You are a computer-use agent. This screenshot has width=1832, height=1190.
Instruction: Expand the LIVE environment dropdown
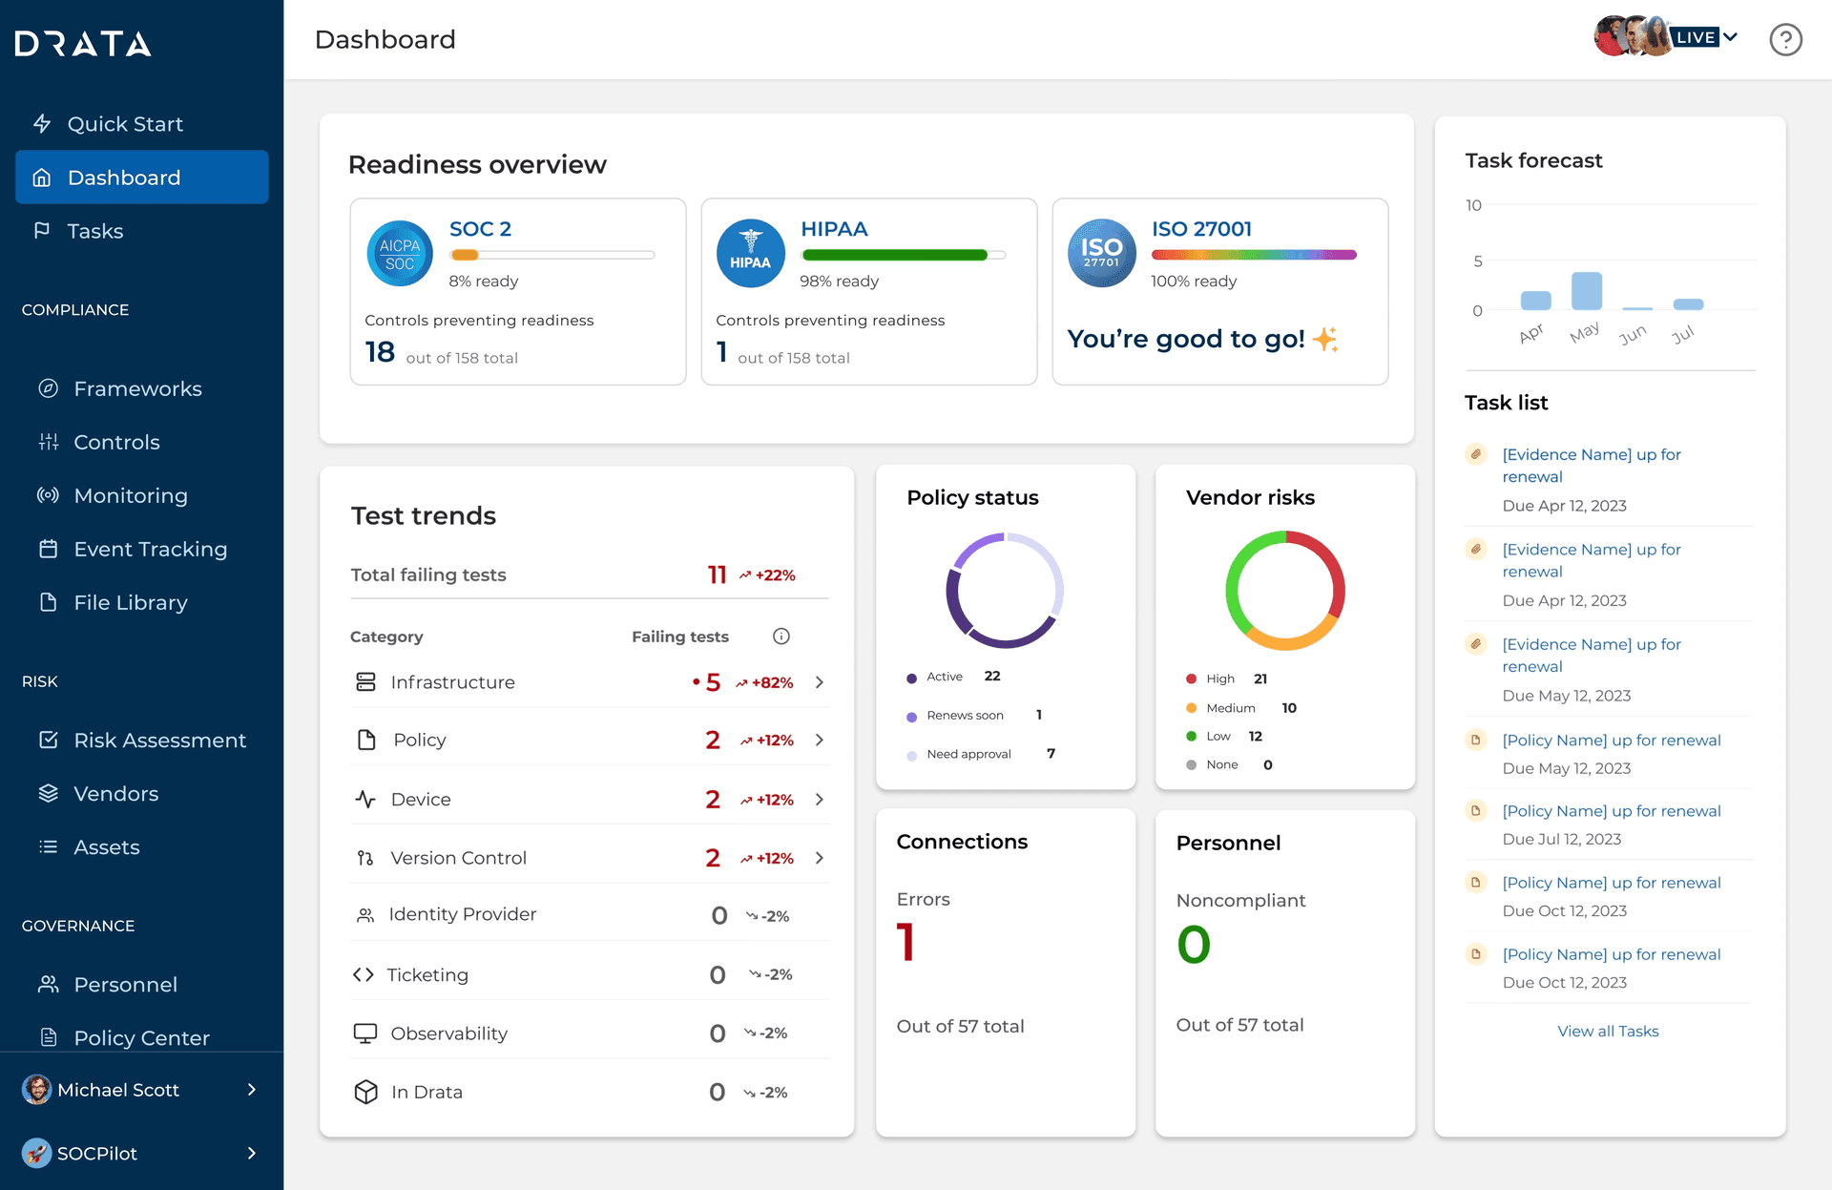(x=1702, y=36)
